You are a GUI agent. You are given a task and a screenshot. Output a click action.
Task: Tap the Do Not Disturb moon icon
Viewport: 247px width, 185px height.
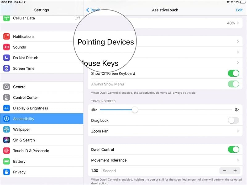(x=6, y=58)
